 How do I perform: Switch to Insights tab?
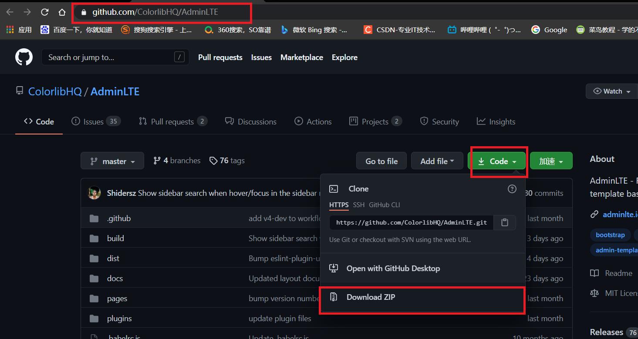(x=496, y=121)
